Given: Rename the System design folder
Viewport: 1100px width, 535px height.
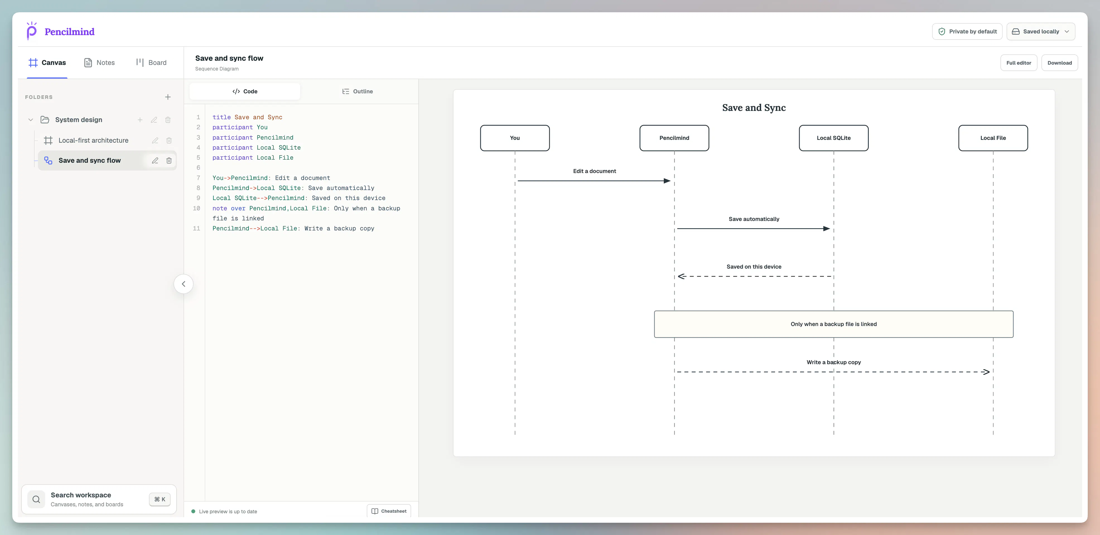Looking at the screenshot, I should (154, 120).
